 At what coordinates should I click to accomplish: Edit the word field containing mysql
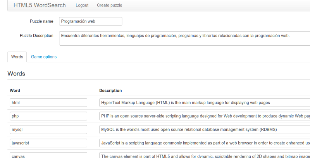pos(48,130)
